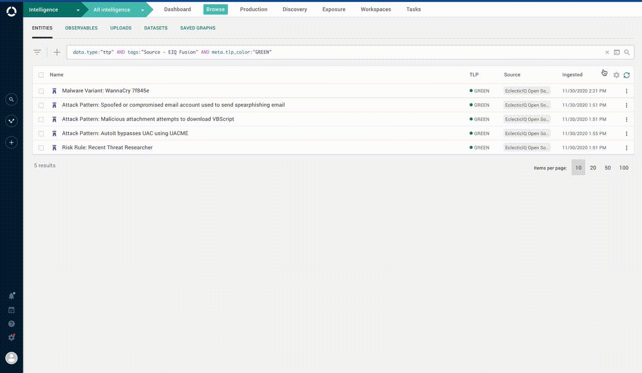Open the filter icon beside the search bar
Image resolution: width=642 pixels, height=373 pixels.
[37, 52]
